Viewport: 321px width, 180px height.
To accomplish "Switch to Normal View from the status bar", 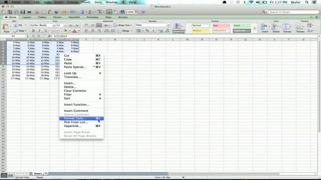I will coord(4,175).
